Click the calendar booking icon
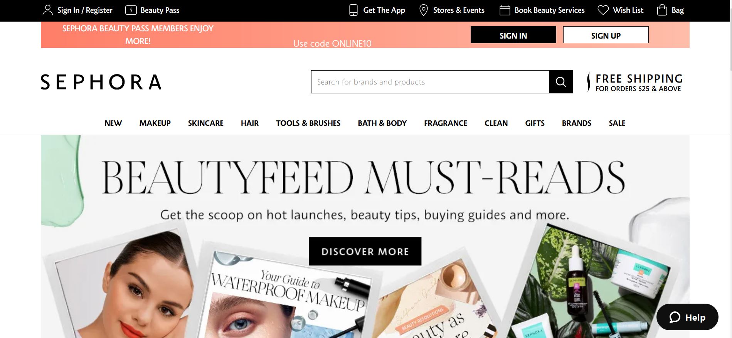This screenshot has width=732, height=338. click(x=505, y=10)
